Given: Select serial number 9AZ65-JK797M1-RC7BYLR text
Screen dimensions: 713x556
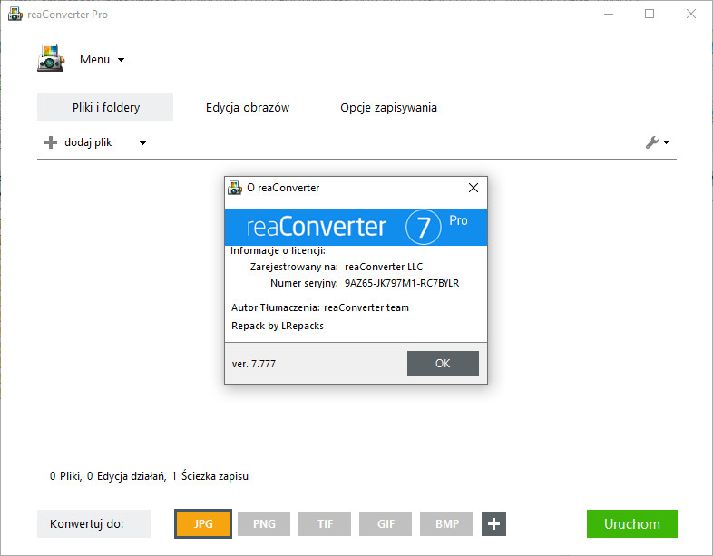Looking at the screenshot, I should [402, 283].
